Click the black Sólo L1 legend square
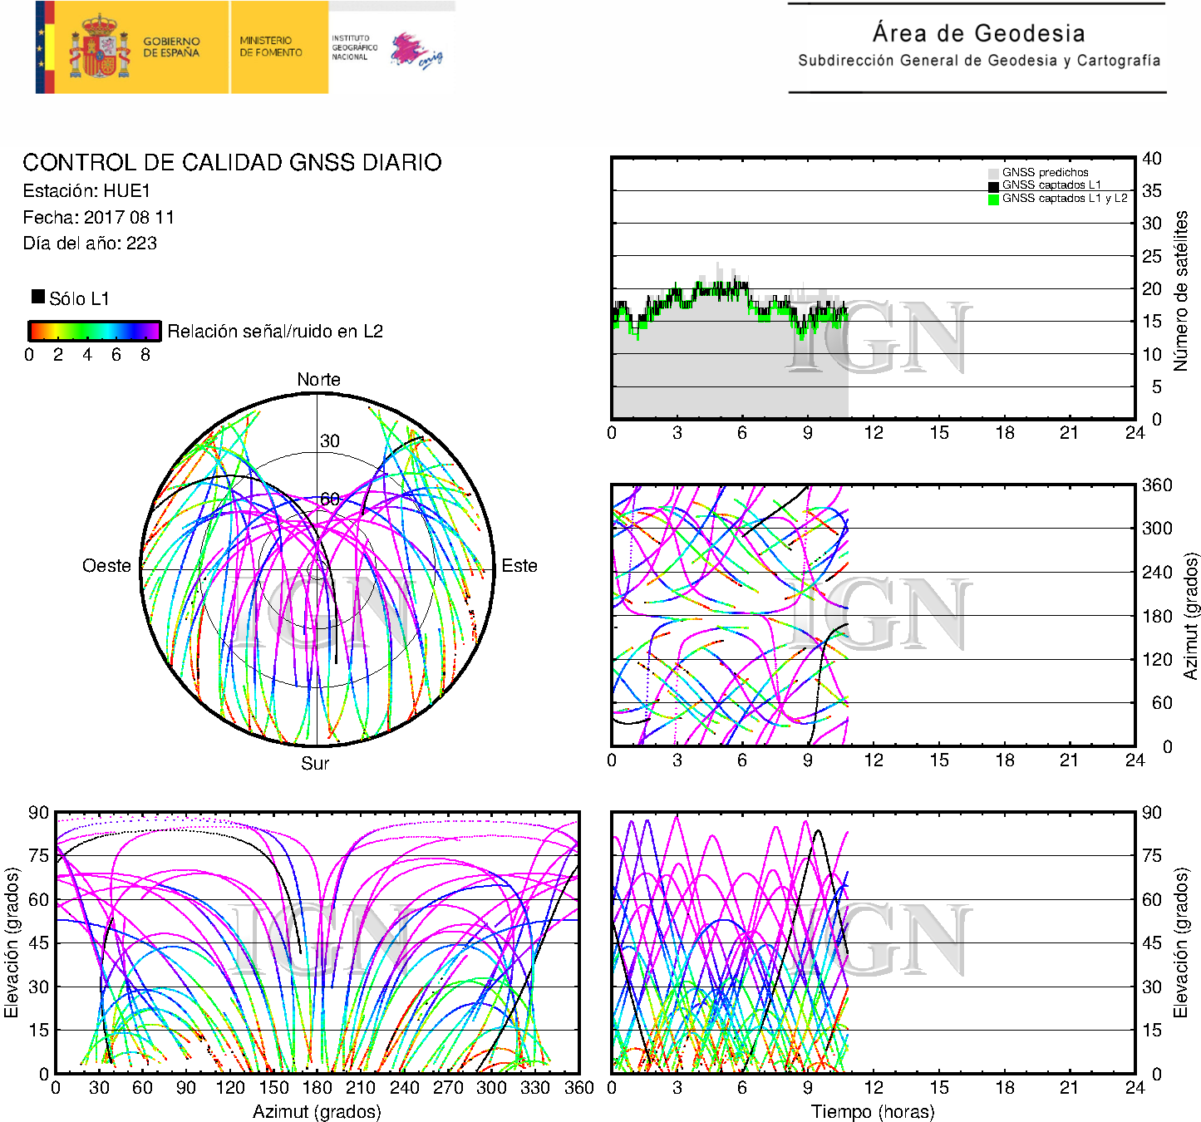This screenshot has width=1201, height=1122. tap(38, 297)
